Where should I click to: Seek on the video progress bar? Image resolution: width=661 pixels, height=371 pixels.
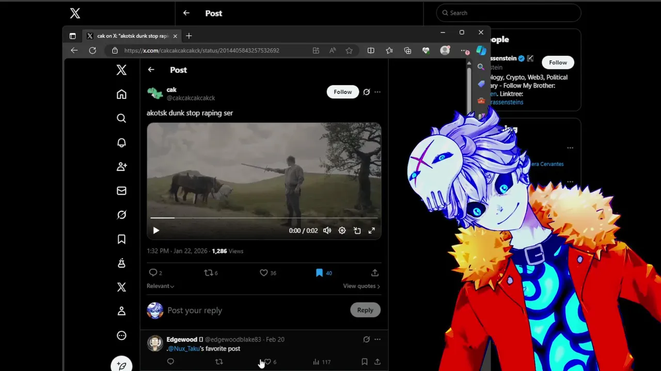coord(264,218)
